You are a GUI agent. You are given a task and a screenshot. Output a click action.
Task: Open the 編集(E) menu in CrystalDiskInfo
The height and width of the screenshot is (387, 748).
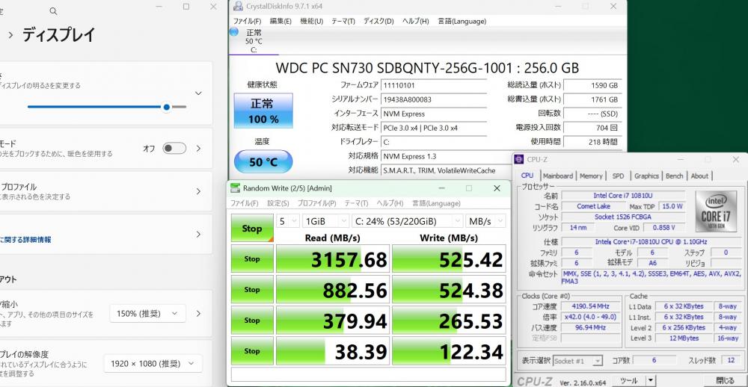[280, 22]
